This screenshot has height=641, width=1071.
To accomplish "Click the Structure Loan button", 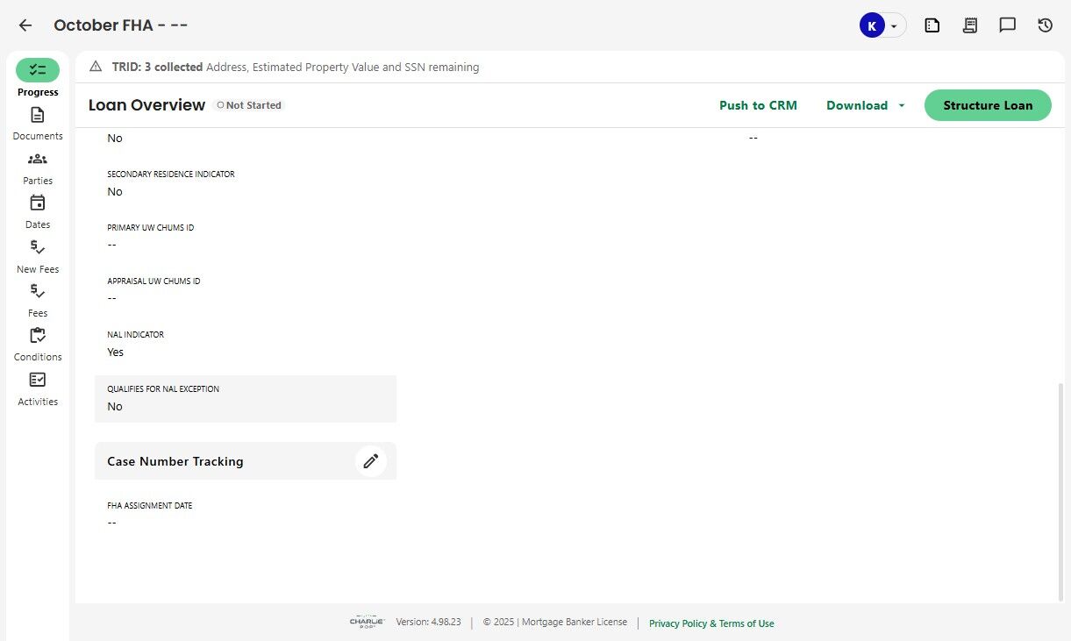I will 988,105.
